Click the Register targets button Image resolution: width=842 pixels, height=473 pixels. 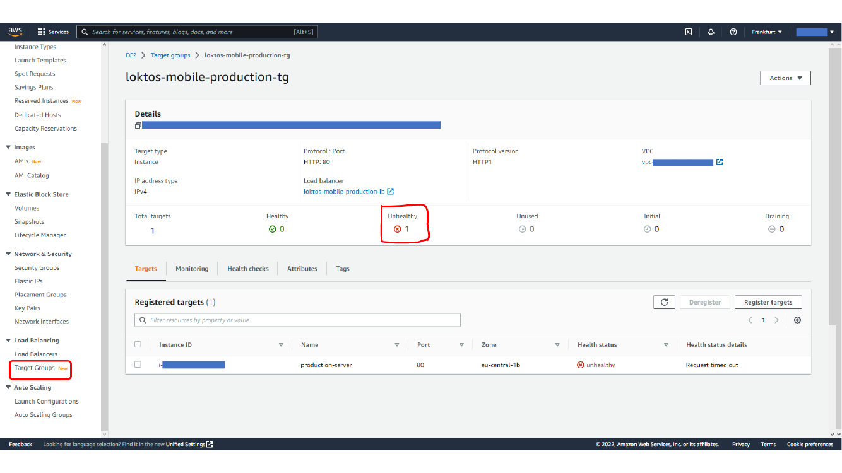click(x=768, y=302)
